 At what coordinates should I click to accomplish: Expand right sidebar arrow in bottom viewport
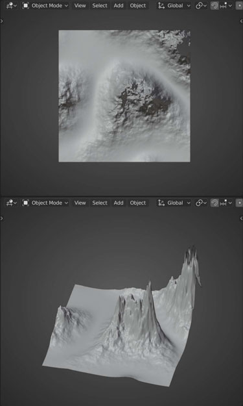coord(241,218)
